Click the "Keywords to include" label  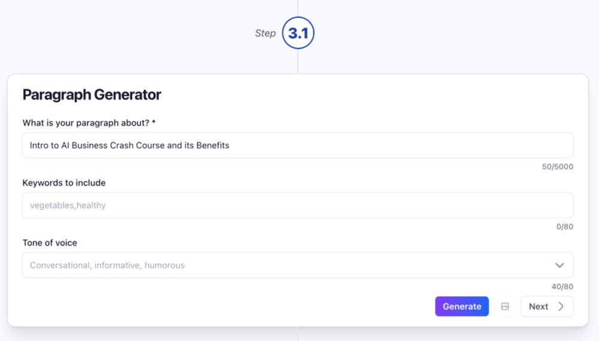tap(64, 183)
